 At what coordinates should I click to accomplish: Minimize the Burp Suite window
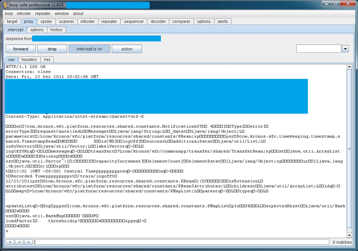pos(327,4)
